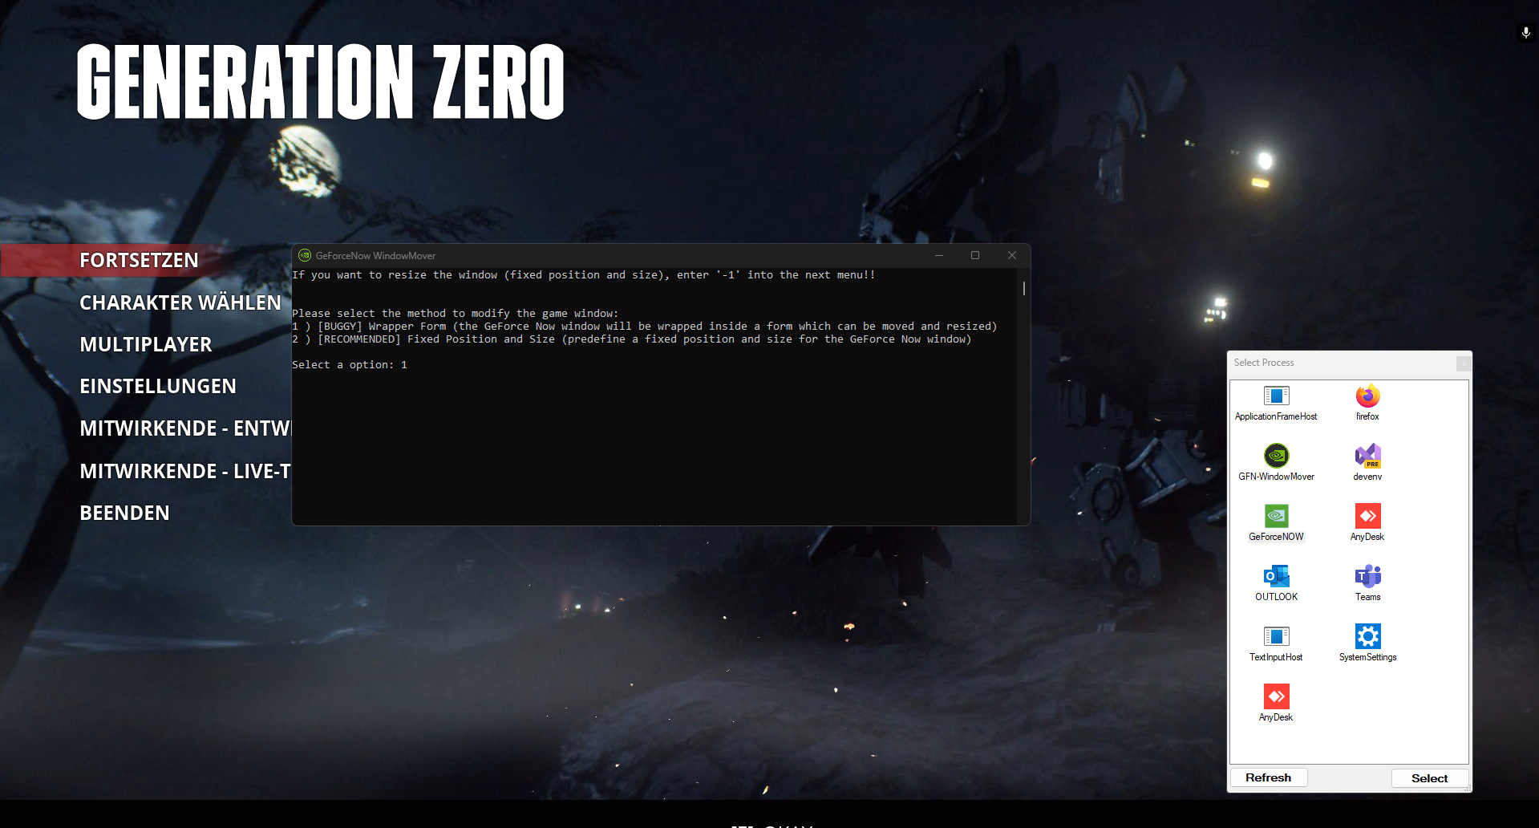The image size is (1539, 828).
Task: Open MITWIRKENDE - ENTW menu entry
Action: click(x=185, y=428)
